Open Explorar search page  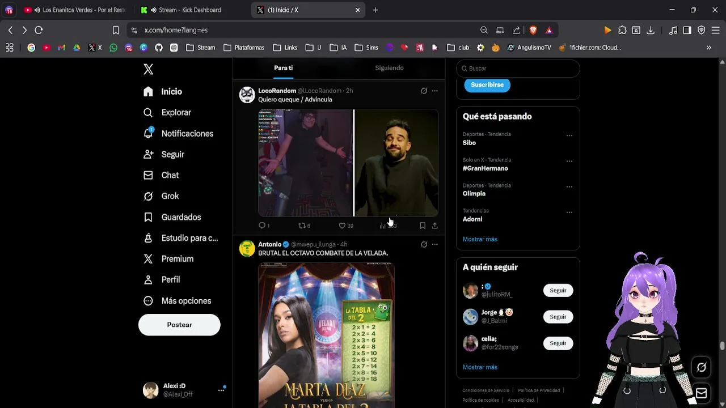[x=167, y=113]
